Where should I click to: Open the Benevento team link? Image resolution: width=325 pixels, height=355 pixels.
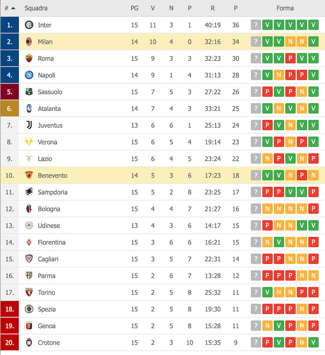[x=52, y=176]
